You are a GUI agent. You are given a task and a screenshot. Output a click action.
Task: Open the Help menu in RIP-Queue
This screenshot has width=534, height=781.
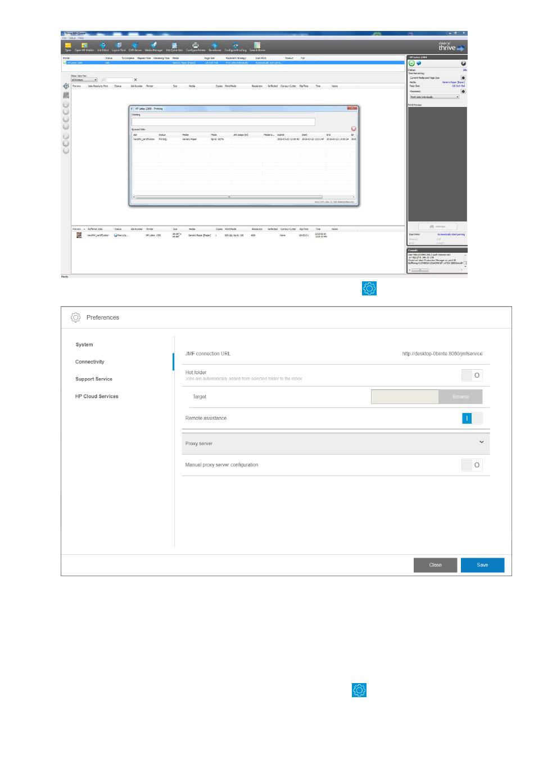pyautogui.click(x=81, y=38)
